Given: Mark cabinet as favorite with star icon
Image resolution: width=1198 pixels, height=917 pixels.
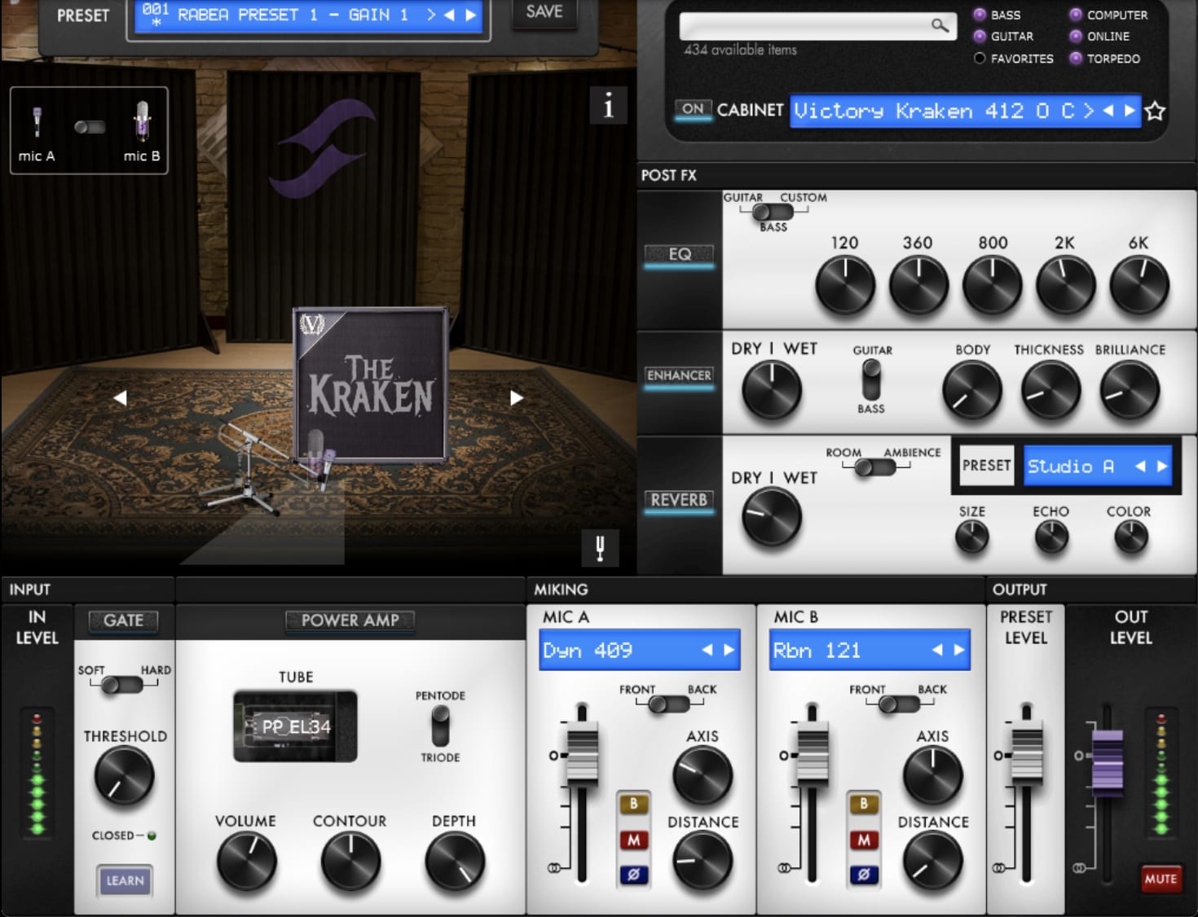Looking at the screenshot, I should [x=1155, y=111].
